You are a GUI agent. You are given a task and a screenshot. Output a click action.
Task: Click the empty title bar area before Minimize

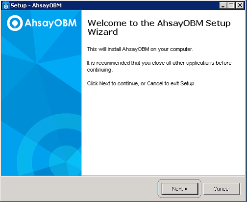click(141, 5)
